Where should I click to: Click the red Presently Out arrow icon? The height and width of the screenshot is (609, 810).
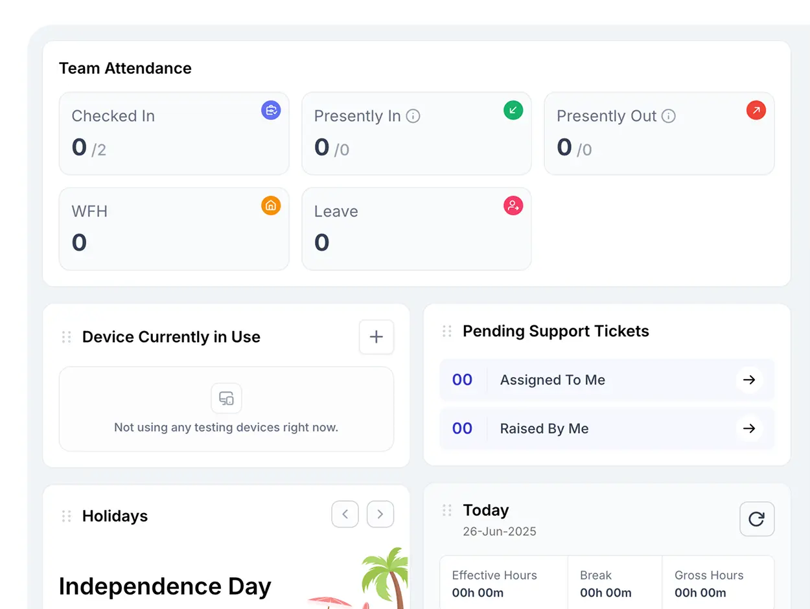pyautogui.click(x=756, y=110)
